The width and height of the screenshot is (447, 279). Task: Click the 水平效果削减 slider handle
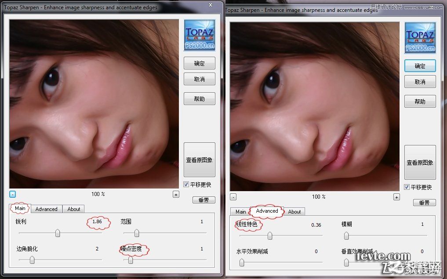click(242, 262)
